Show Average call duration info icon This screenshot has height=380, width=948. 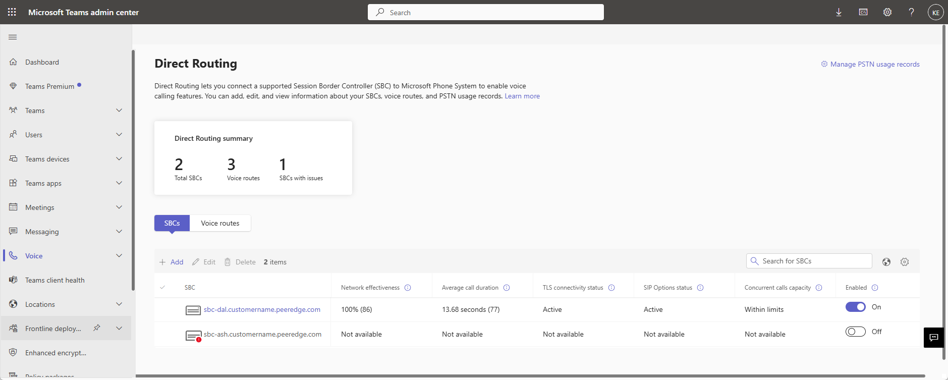[507, 288]
